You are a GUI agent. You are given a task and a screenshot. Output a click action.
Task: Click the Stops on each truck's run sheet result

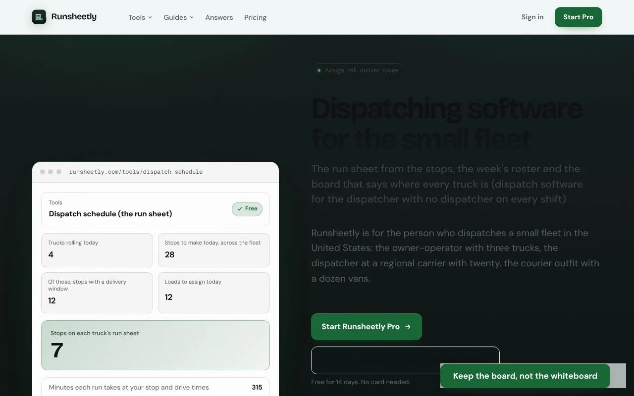[156, 345]
